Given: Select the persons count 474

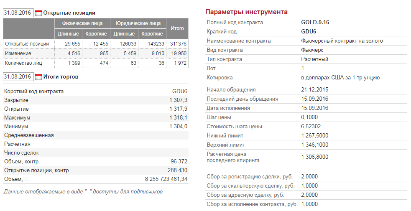Looking at the screenshot, I should (104, 63).
